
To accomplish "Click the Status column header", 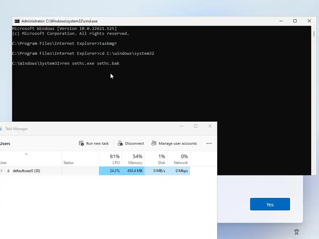I will (x=80, y=159).
